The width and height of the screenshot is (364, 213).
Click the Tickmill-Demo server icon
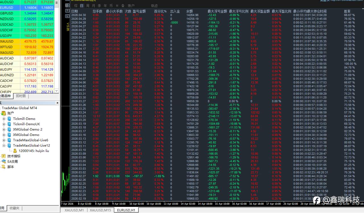click(9, 119)
